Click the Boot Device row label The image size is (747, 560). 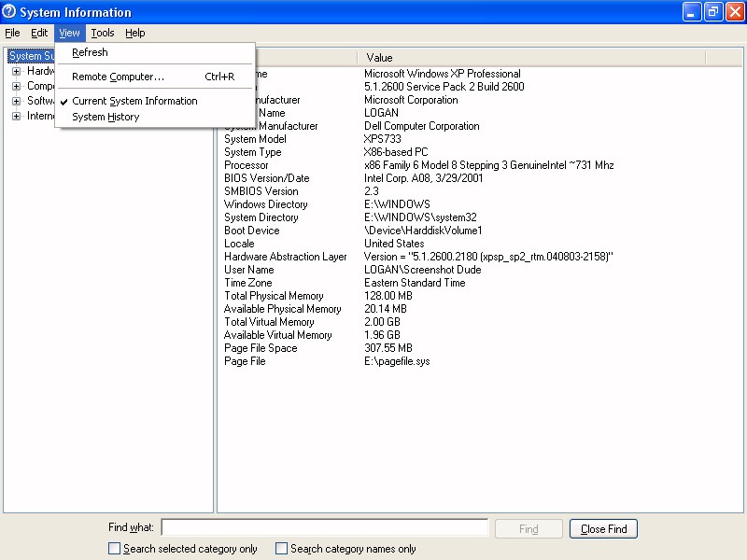[x=252, y=231]
